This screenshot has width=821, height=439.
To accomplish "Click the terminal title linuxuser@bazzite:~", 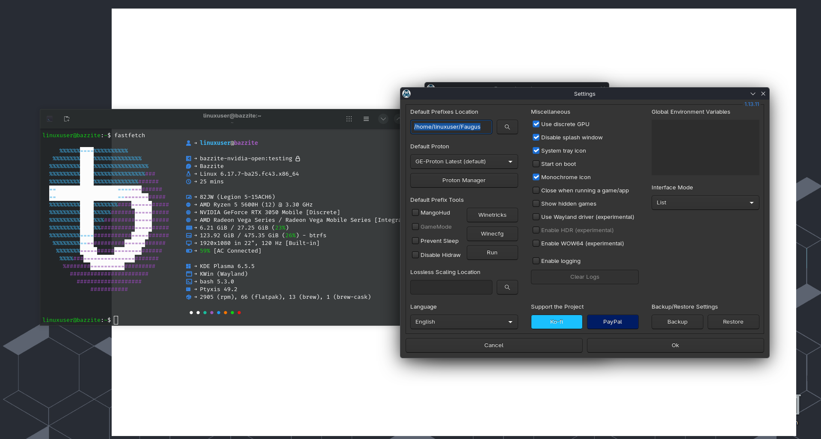I will pos(232,116).
